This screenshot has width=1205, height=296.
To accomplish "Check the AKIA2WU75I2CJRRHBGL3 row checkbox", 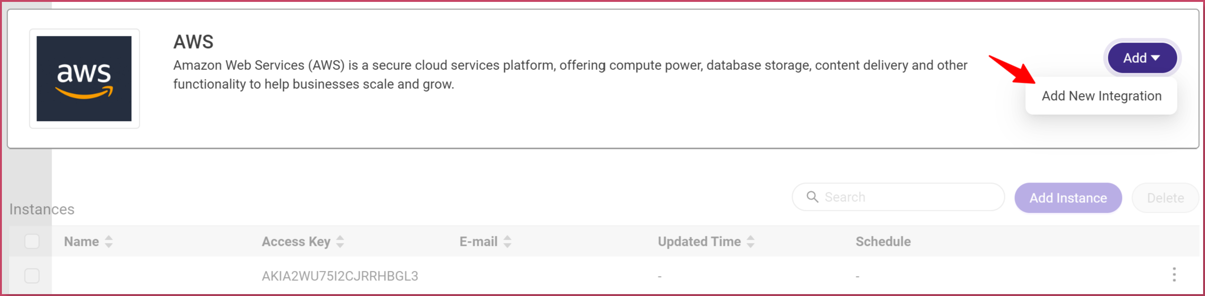I will (32, 276).
